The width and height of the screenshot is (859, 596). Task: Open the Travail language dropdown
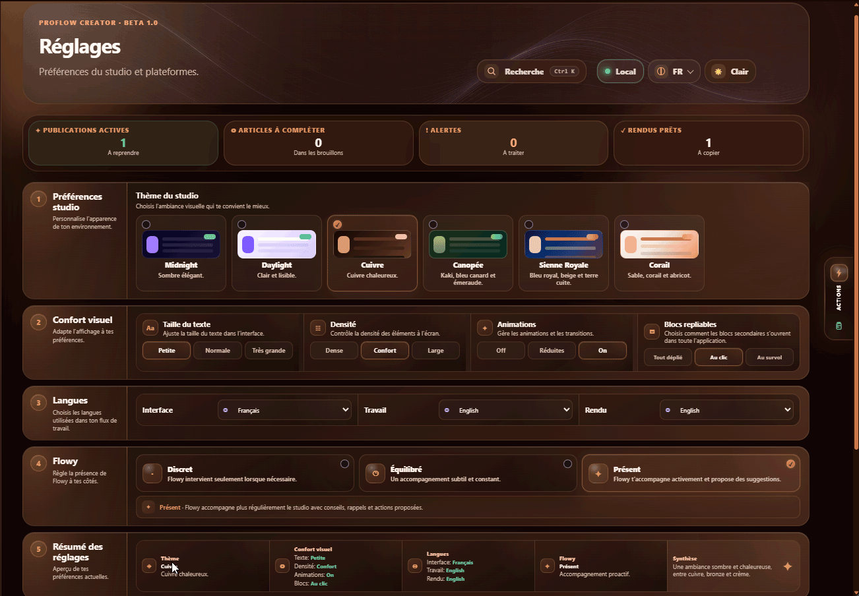click(505, 410)
